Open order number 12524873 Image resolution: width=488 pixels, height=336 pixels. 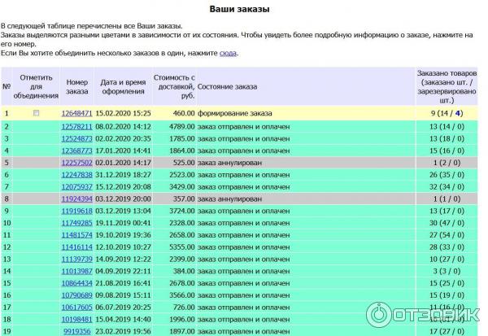pyautogui.click(x=77, y=138)
